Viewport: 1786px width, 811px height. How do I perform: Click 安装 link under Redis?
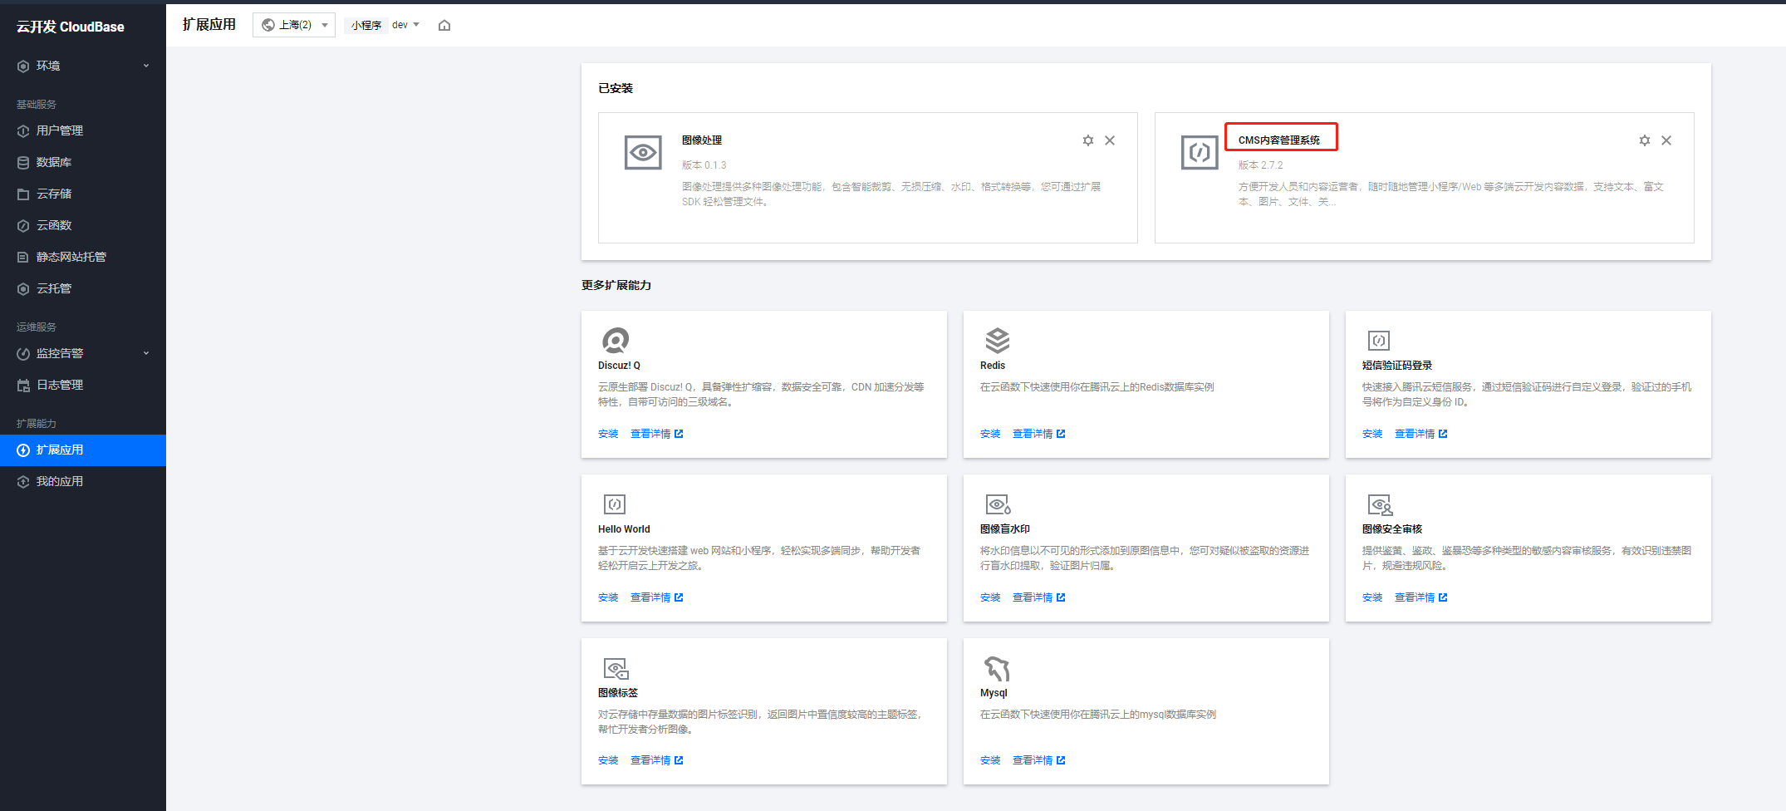tap(990, 434)
